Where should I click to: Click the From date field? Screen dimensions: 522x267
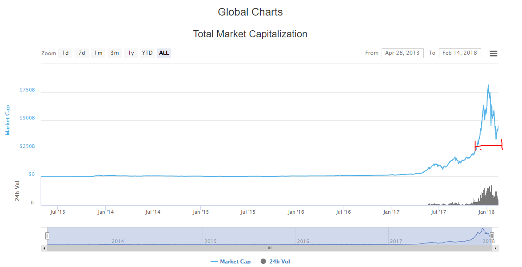tap(402, 53)
